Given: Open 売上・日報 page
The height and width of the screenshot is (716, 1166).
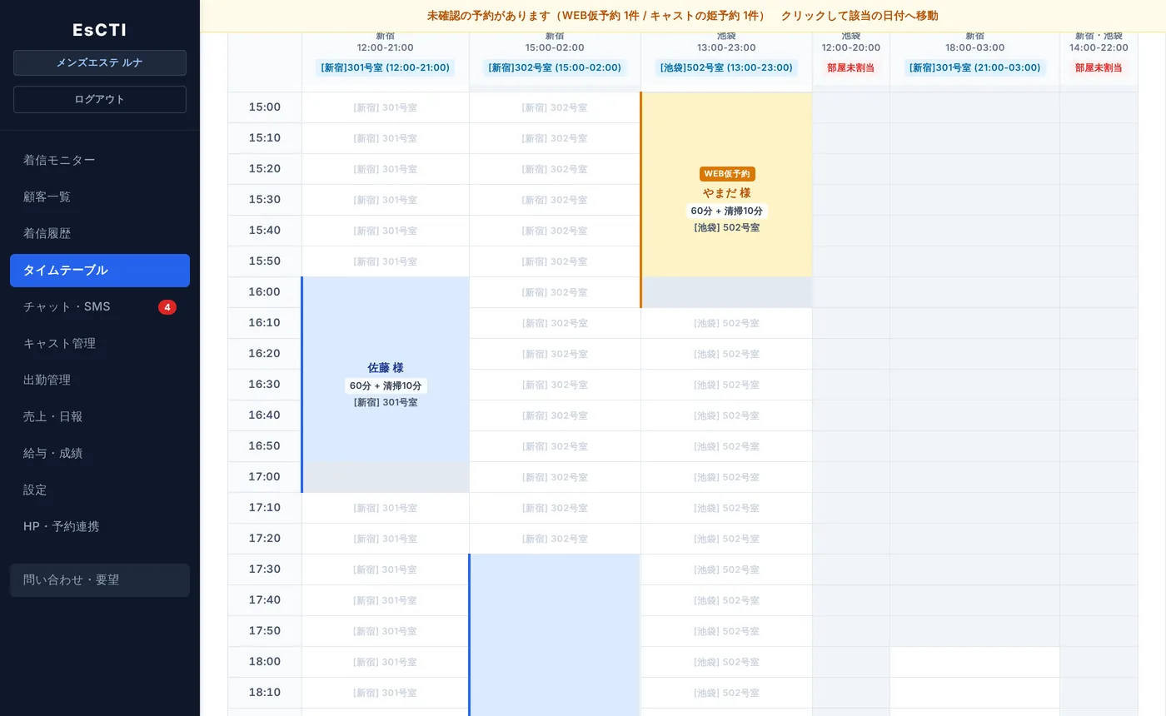Looking at the screenshot, I should click(100, 417).
